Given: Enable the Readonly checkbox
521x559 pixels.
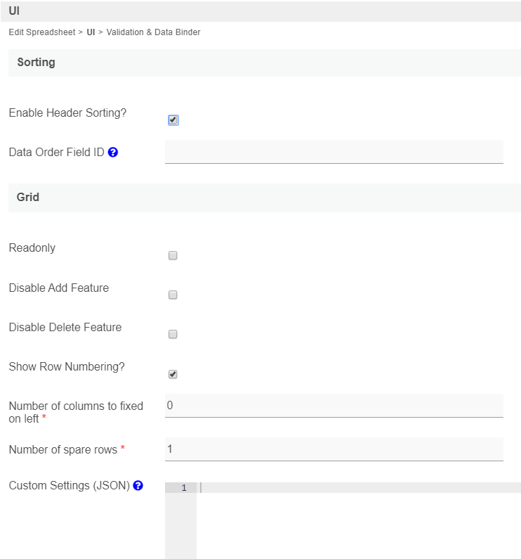Looking at the screenshot, I should point(173,256).
